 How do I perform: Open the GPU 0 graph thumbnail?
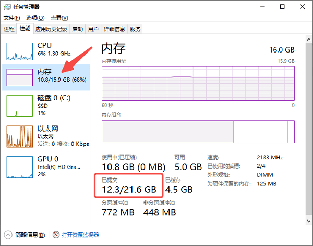pyautogui.click(x=19, y=165)
